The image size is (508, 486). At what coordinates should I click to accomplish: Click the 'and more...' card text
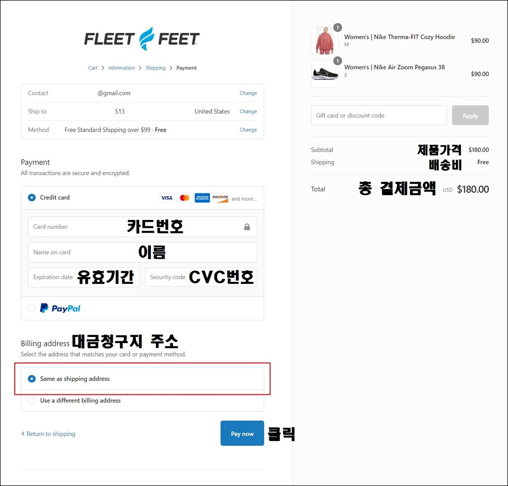tap(244, 199)
